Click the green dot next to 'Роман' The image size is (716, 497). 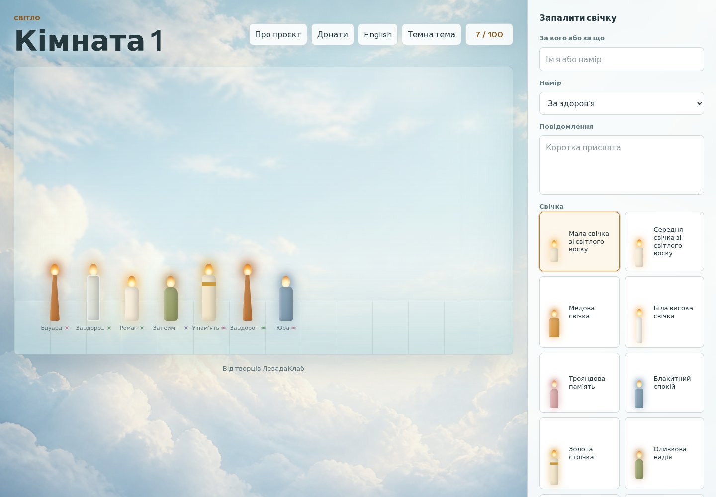click(x=142, y=328)
